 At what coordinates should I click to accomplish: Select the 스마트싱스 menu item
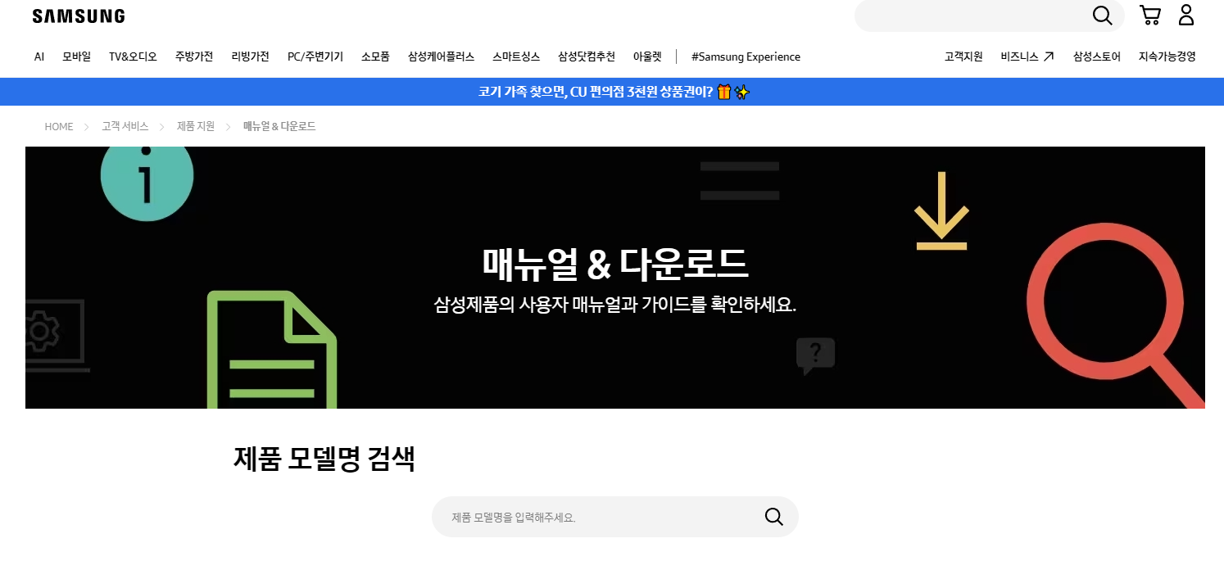tap(515, 57)
